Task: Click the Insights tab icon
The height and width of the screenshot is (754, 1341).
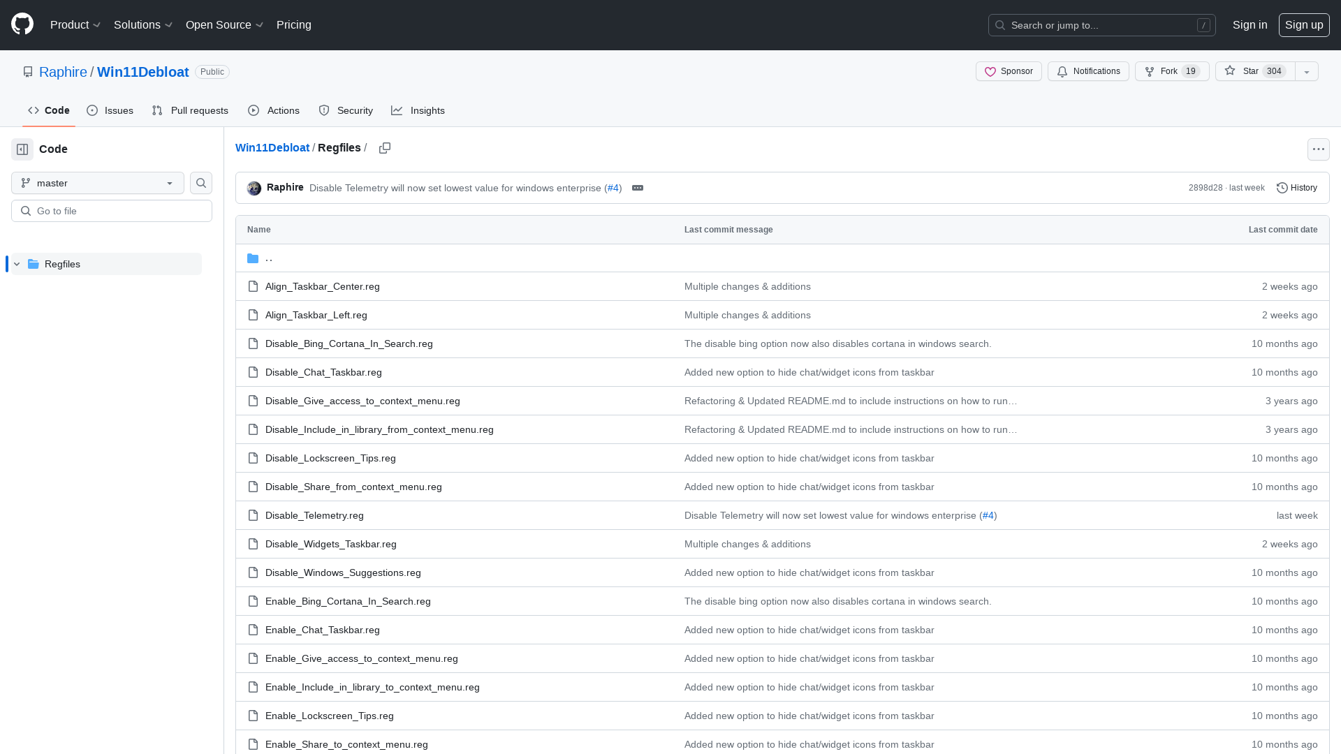Action: (x=397, y=110)
